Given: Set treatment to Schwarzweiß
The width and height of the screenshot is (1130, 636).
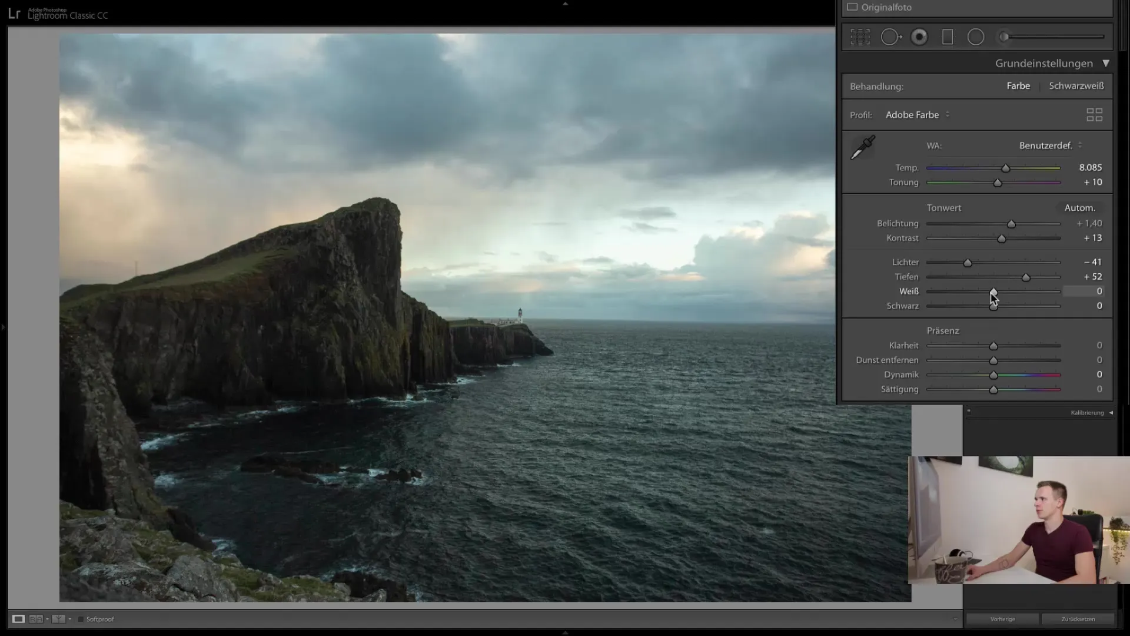Looking at the screenshot, I should point(1076,86).
